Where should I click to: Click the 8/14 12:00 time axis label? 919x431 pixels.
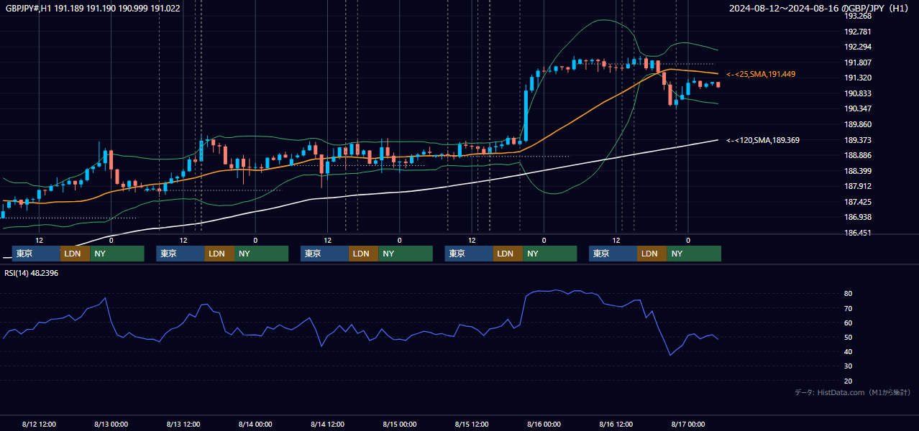pos(327,424)
